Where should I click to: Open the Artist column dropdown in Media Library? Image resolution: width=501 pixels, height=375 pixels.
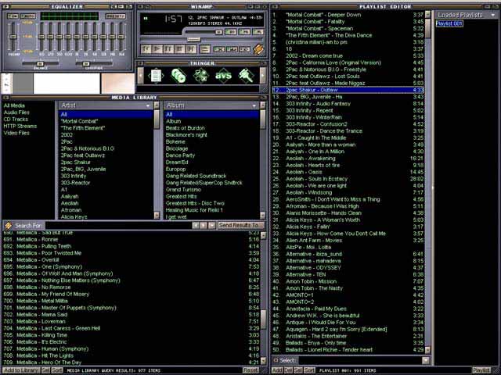(x=148, y=105)
